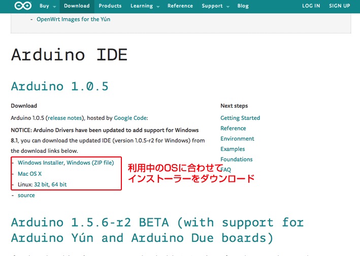The width and height of the screenshot is (360, 256).
Task: Open OpenWrt Images for the Yún link
Action: pyautogui.click(x=74, y=19)
